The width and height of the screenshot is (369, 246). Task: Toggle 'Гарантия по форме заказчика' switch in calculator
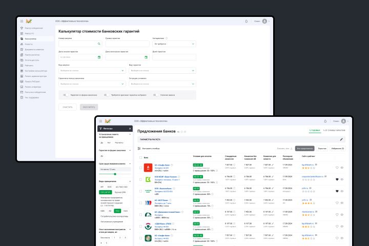pos(66,95)
